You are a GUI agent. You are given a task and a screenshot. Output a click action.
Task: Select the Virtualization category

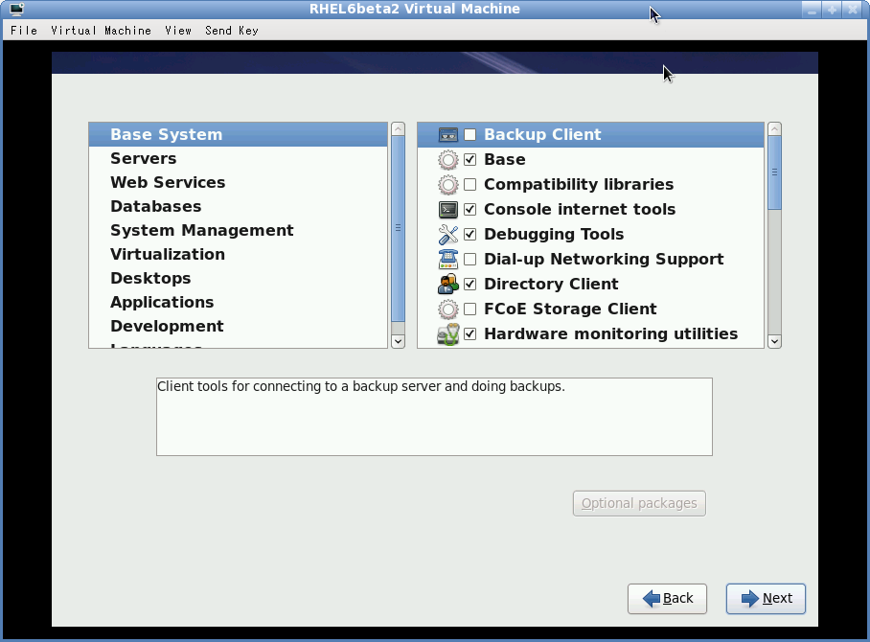pos(238,254)
